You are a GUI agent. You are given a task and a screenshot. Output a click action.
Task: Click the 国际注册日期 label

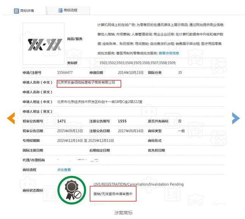coord(33,150)
